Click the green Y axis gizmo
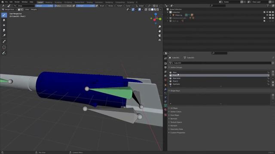275x154 pixels. (160, 19)
